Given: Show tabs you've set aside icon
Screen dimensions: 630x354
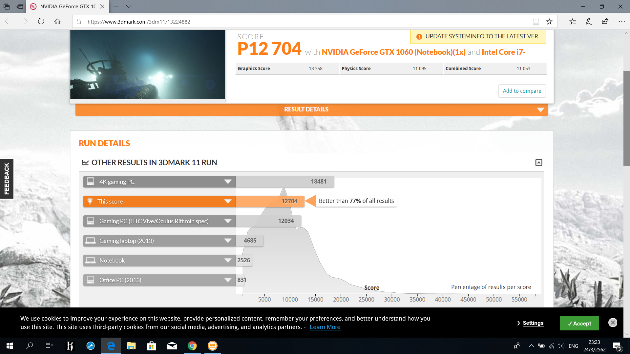Looking at the screenshot, I should 7,7.
